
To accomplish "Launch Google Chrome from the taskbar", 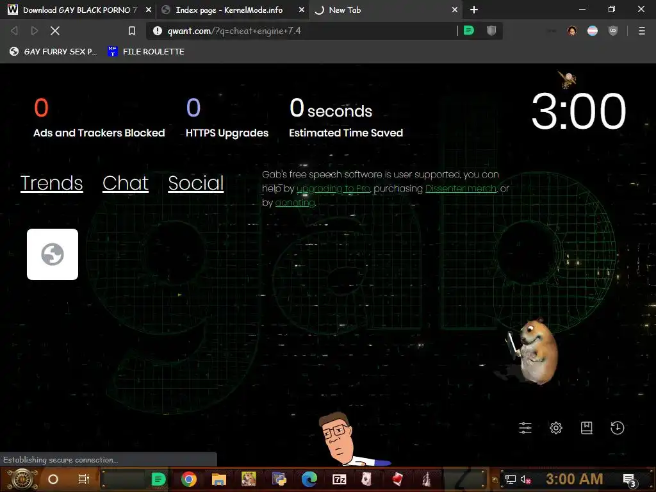I will 189,479.
